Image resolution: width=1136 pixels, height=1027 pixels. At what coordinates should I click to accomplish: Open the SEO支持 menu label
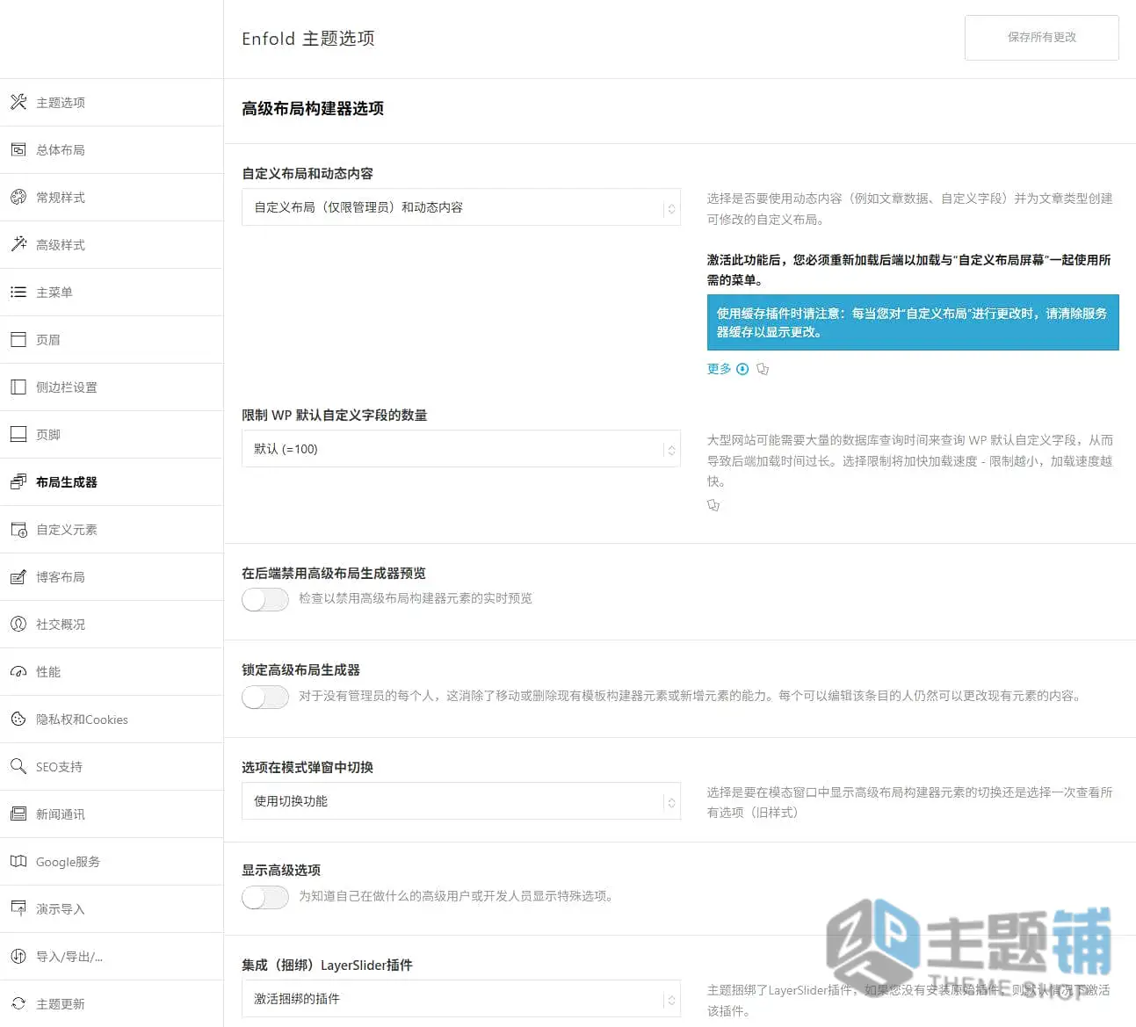pos(59,767)
